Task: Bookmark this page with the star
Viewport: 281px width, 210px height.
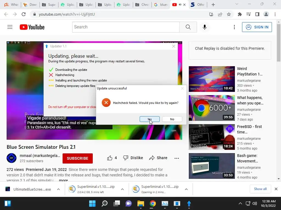Action: (229, 14)
